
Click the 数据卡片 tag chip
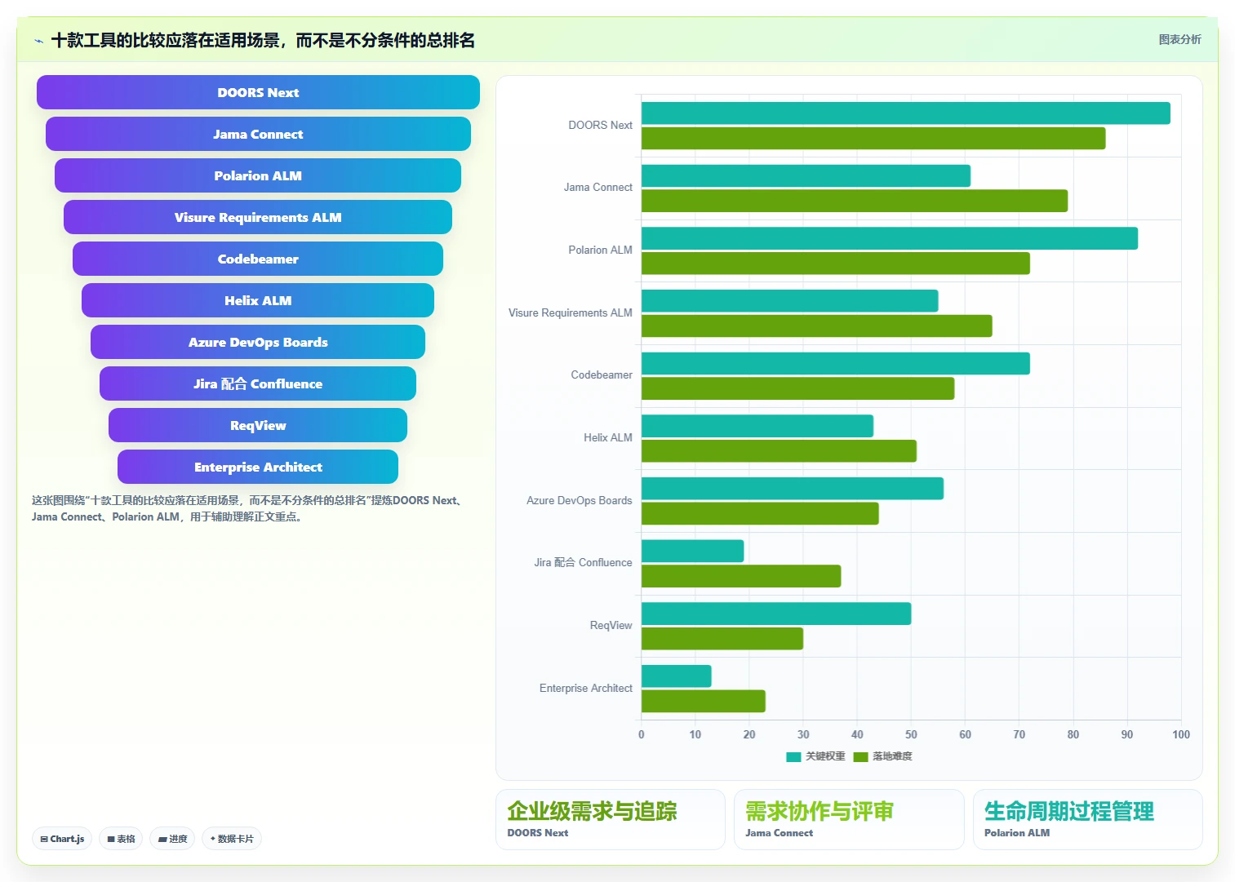click(x=232, y=839)
